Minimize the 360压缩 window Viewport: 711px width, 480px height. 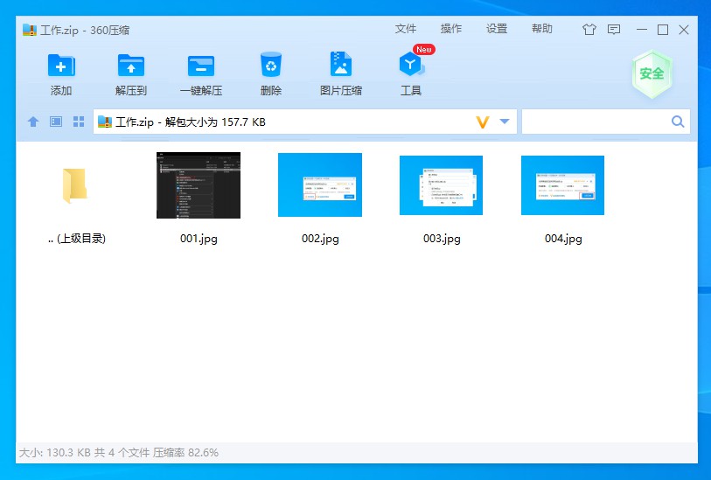[642, 30]
